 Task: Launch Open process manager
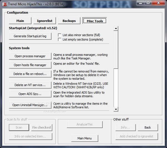30,56
